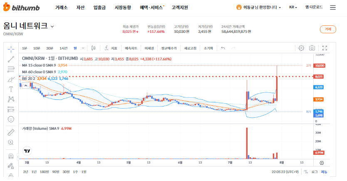This screenshot has height=181, width=347.
Task: Open the chart patterns tool
Action: point(11,99)
